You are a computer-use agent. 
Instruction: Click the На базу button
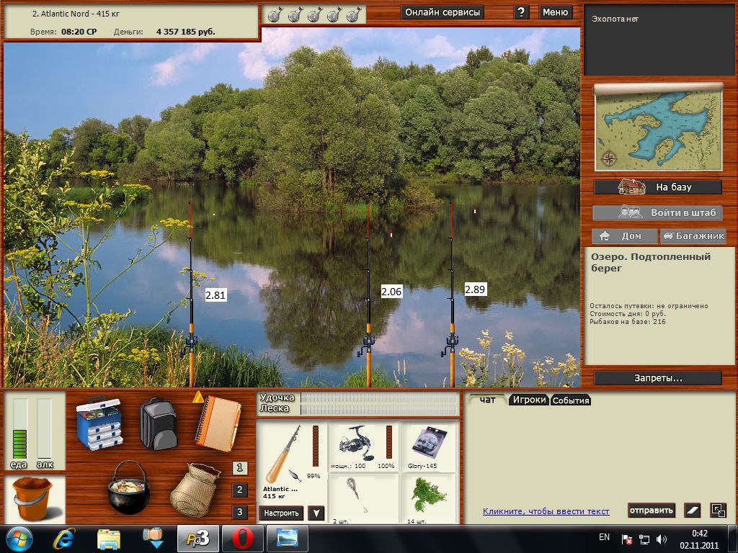pyautogui.click(x=657, y=187)
